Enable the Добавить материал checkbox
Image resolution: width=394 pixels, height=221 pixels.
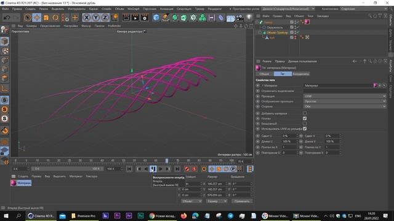(x=305, y=114)
